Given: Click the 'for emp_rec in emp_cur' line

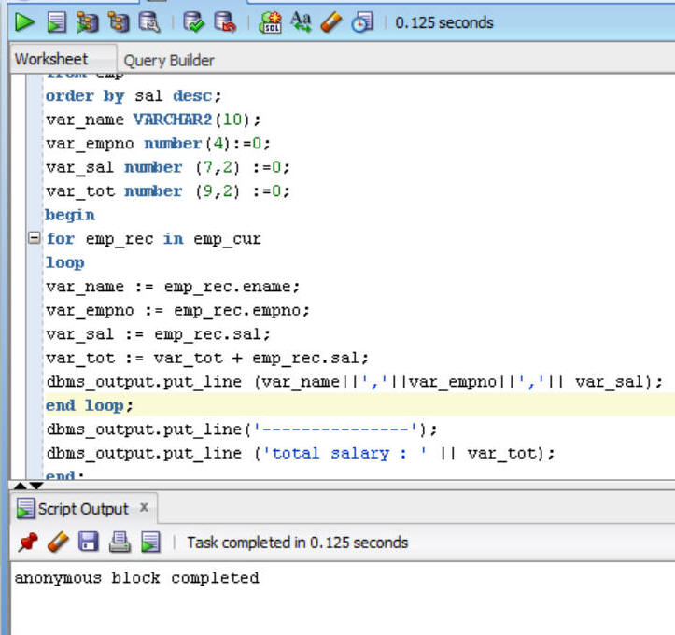Looking at the screenshot, I should pos(153,238).
